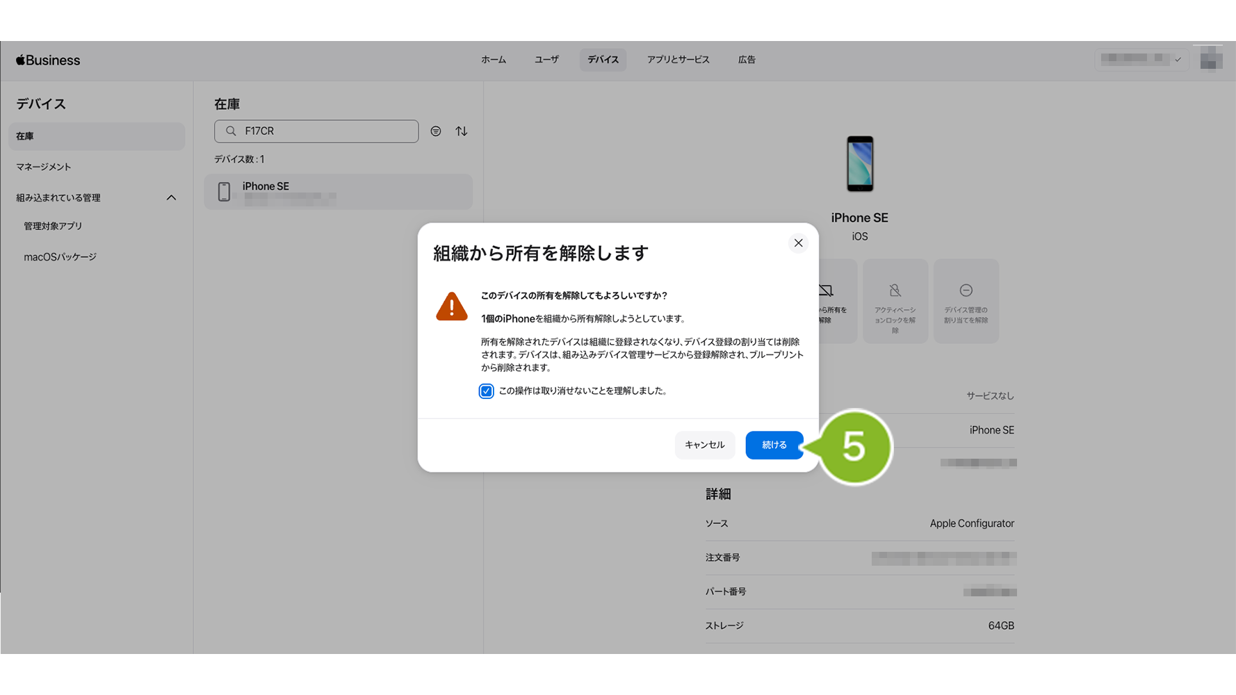The image size is (1236, 695).
Task: Select the iPhone SE device in list
Action: coord(338,192)
